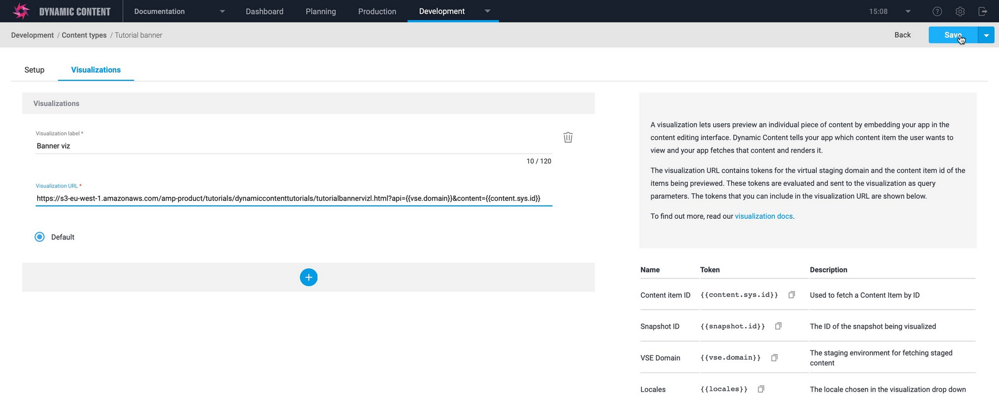Click the Visualizations section header
The image size is (999, 407).
(x=308, y=104)
